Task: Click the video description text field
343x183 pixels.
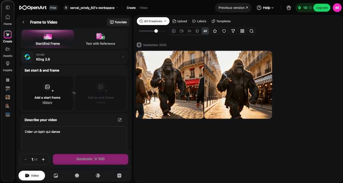Action: pos(74,138)
